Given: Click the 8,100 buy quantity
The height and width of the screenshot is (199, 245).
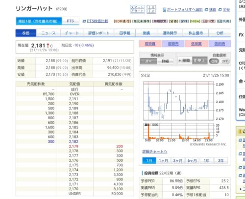Looking at the screenshot, I should (118, 189).
